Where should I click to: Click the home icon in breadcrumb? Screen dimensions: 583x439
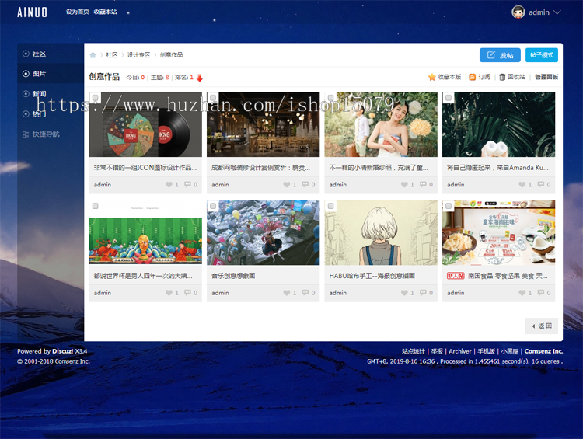click(x=93, y=55)
